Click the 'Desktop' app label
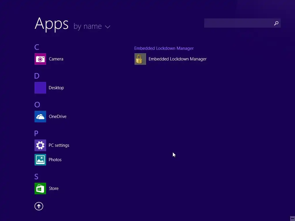The height and width of the screenshot is (221, 295). point(56,88)
